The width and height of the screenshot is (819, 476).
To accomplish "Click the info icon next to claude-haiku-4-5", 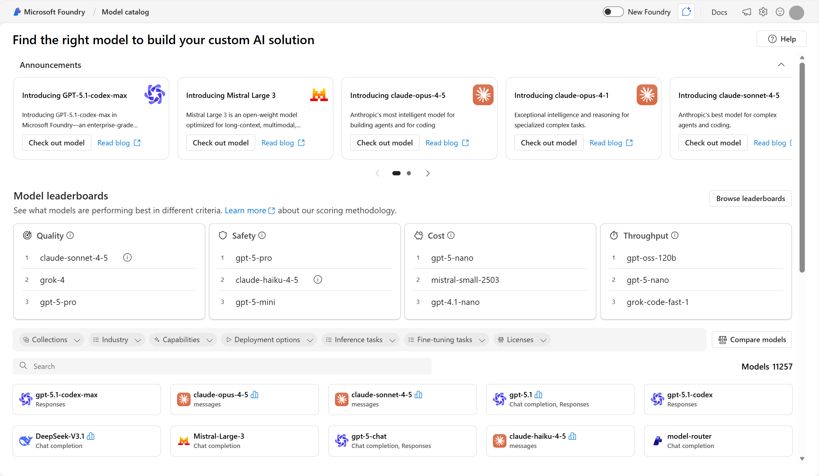I will pyautogui.click(x=318, y=279).
